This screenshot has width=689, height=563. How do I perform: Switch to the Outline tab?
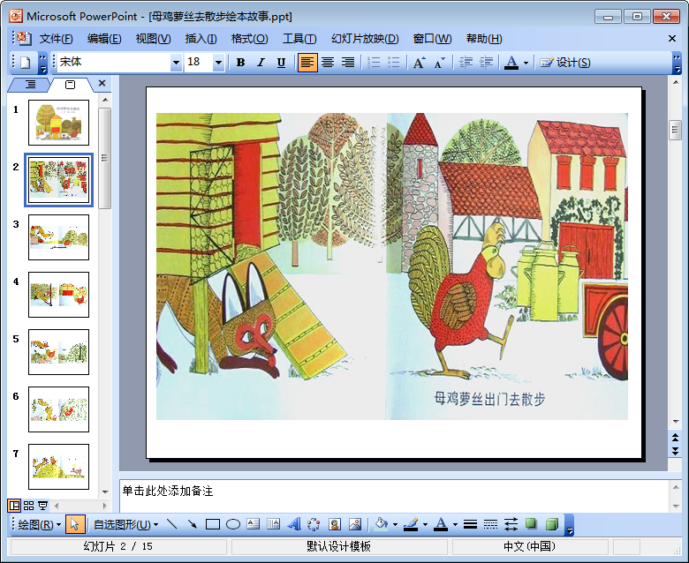30,84
